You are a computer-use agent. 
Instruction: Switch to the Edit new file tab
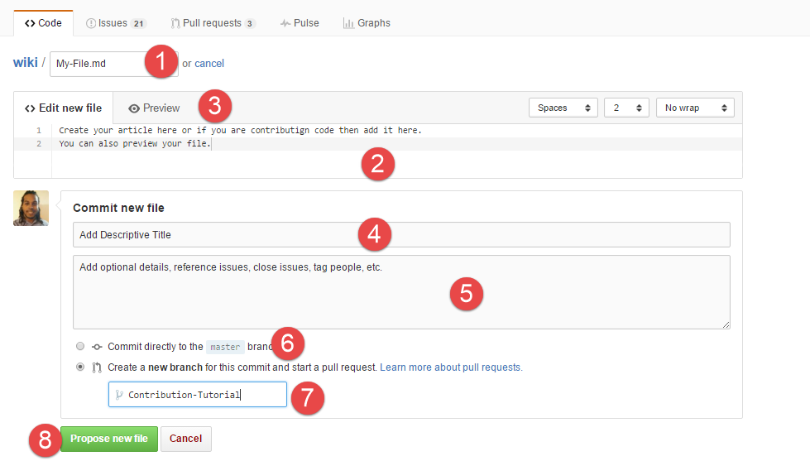pos(64,108)
